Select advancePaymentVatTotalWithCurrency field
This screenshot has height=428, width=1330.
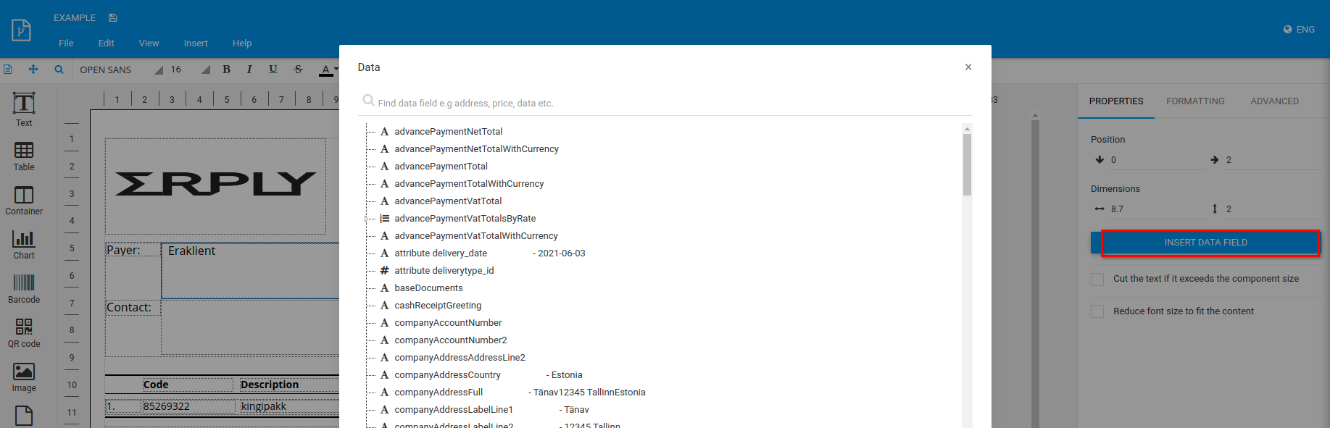click(x=476, y=236)
